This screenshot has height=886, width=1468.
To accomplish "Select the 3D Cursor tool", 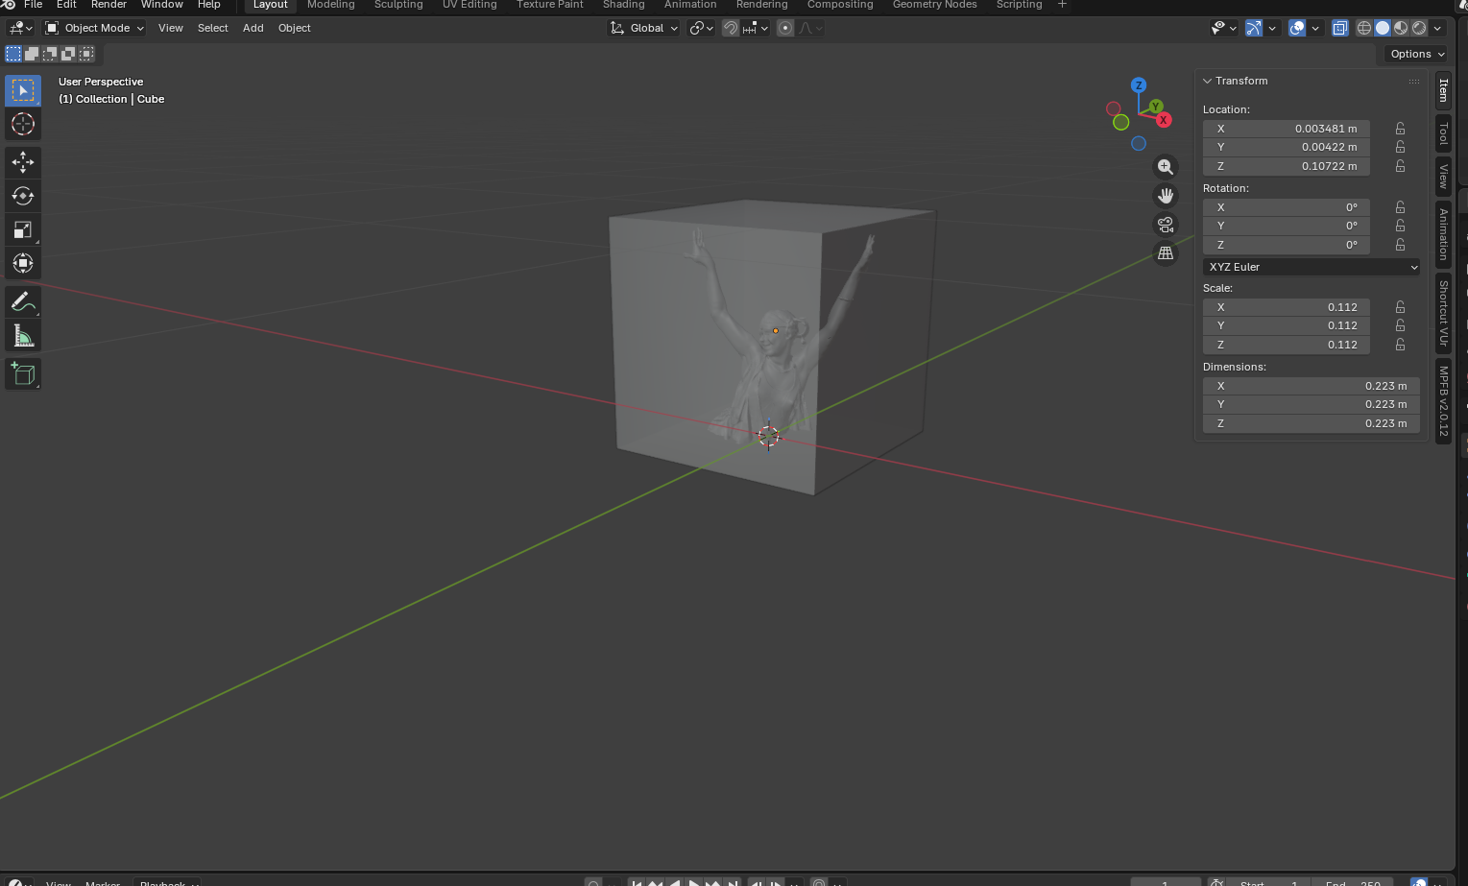I will 23,124.
